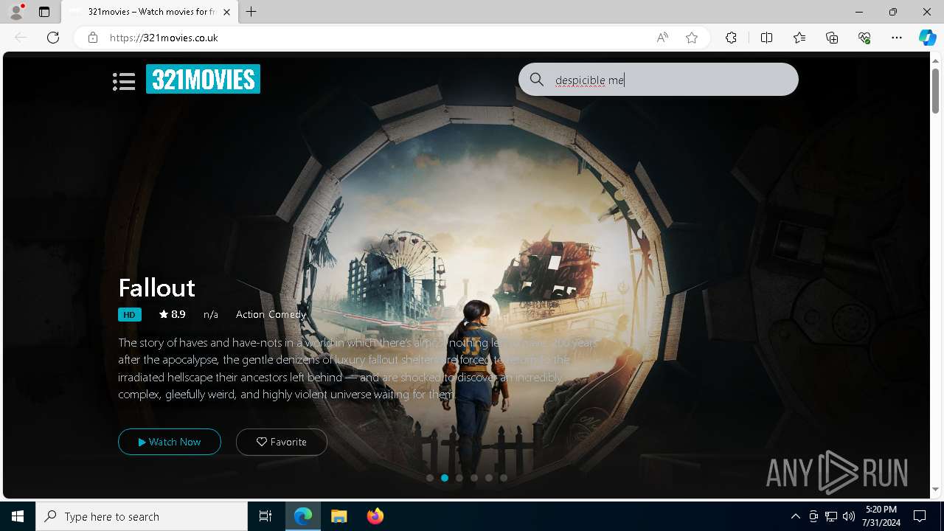The height and width of the screenshot is (531, 944).
Task: Click the 321MOVIES logo
Action: pos(203,79)
